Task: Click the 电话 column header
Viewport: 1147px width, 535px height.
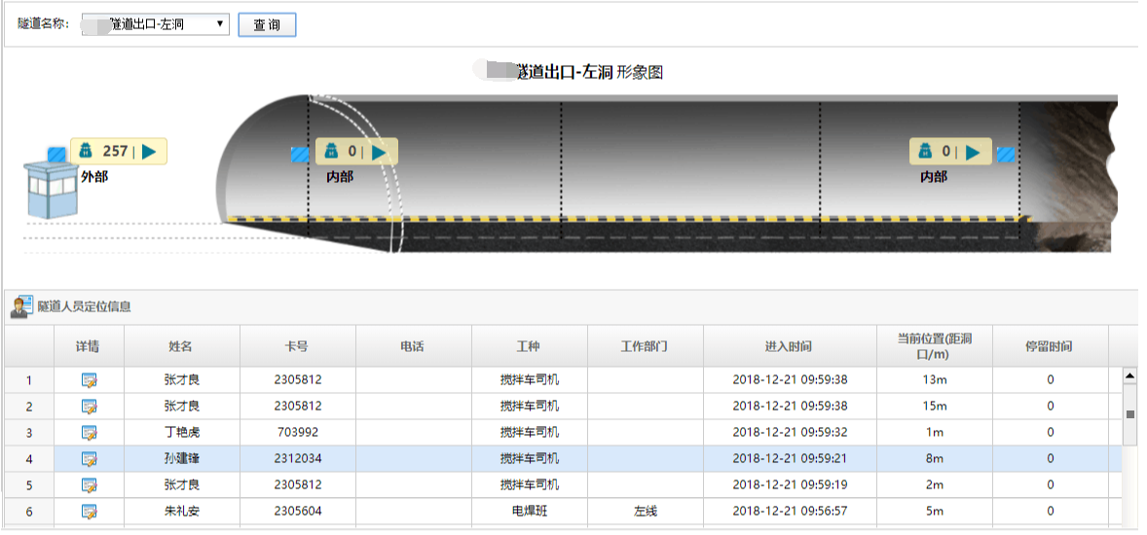Action: pos(413,346)
